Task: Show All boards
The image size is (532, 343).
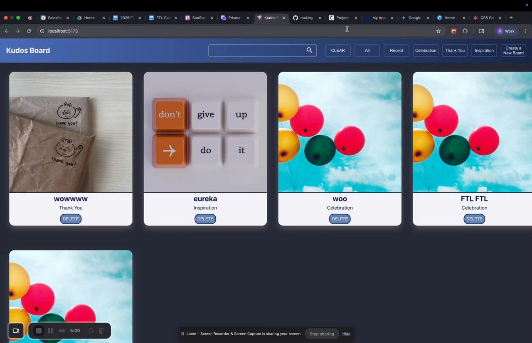Action: (x=367, y=50)
